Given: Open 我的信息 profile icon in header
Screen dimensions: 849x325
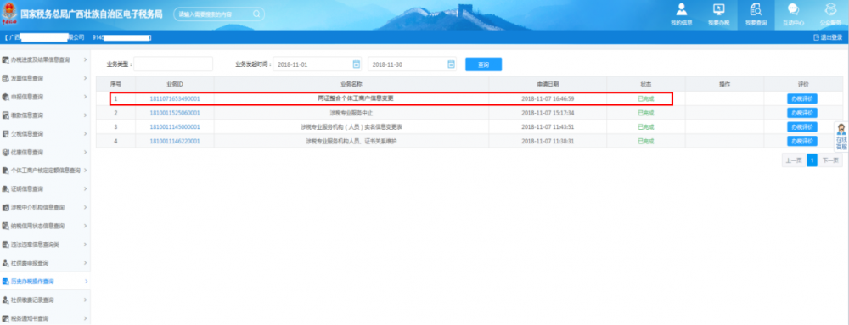Looking at the screenshot, I should coord(681,10).
